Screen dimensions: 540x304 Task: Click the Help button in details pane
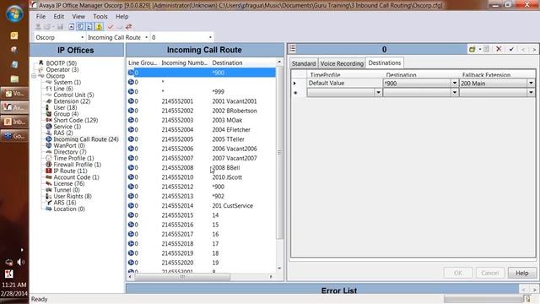click(522, 273)
